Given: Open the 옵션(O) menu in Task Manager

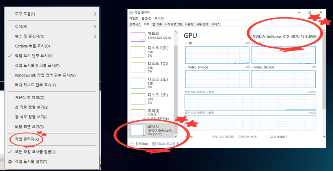Looking at the screenshot, I should pyautogui.click(x=147, y=19).
